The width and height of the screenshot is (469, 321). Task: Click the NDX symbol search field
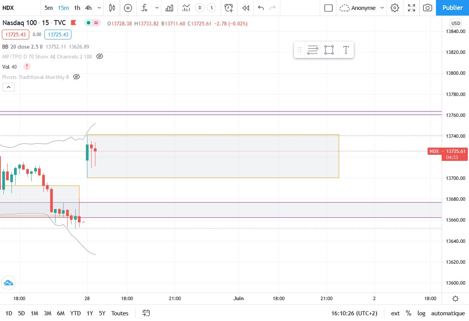coord(20,8)
